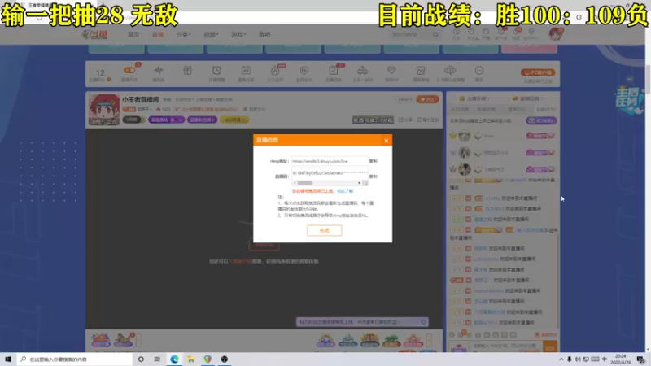651x366 pixels.
Task: Click the checklist task icon in streamer toolbar
Action: (333, 71)
